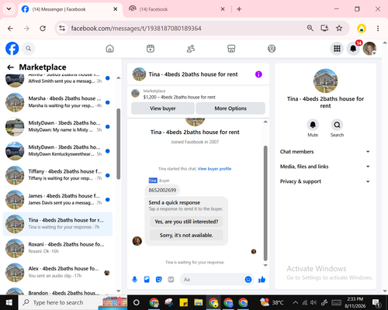
Task: Open Chrome three-dot menu
Action: pos(378,28)
